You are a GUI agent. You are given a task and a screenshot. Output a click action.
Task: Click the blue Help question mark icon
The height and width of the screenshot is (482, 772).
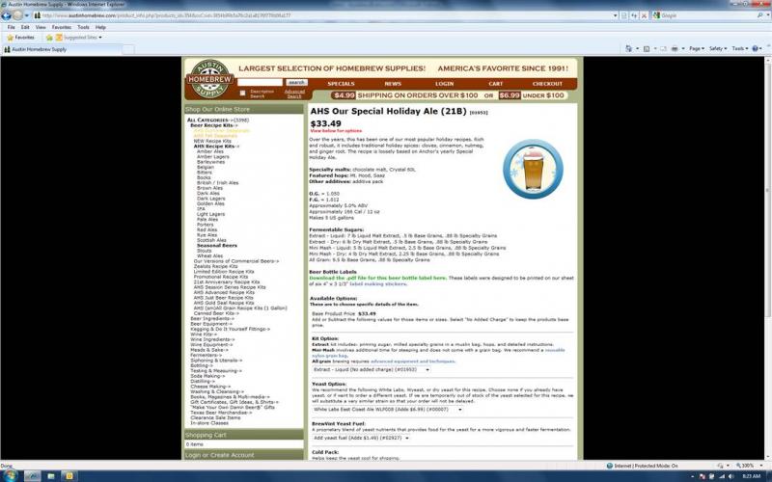[x=757, y=49]
